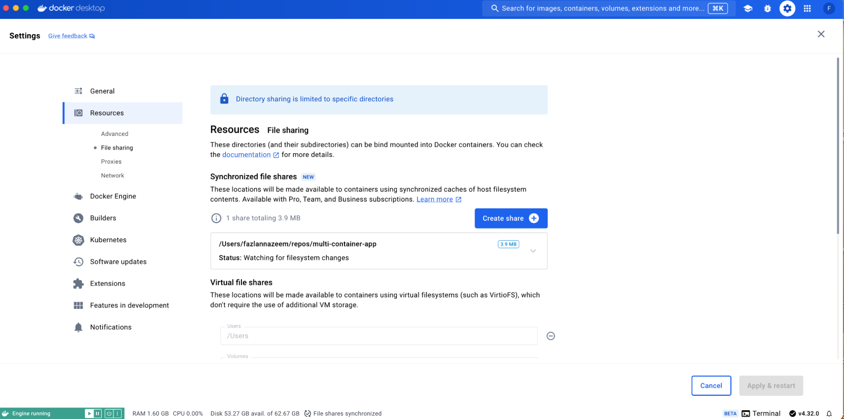This screenshot has height=419, width=844.
Task: Click the notification bell in status bar
Action: click(829, 414)
